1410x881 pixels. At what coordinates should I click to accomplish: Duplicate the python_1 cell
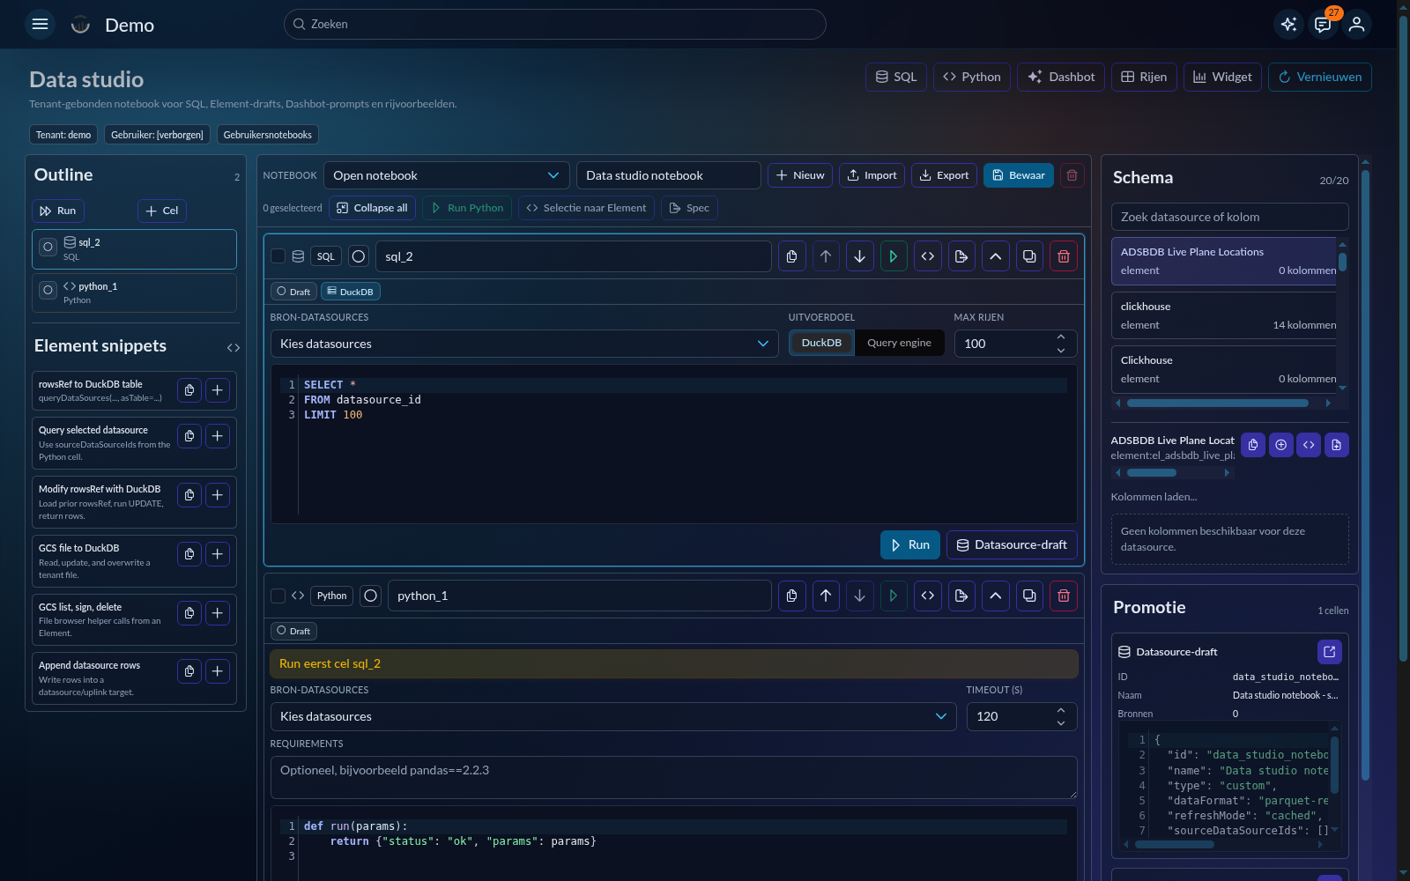pyautogui.click(x=1029, y=596)
